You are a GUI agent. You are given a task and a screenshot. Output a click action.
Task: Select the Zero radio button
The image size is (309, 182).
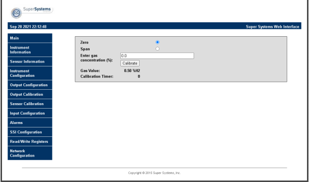157,42
